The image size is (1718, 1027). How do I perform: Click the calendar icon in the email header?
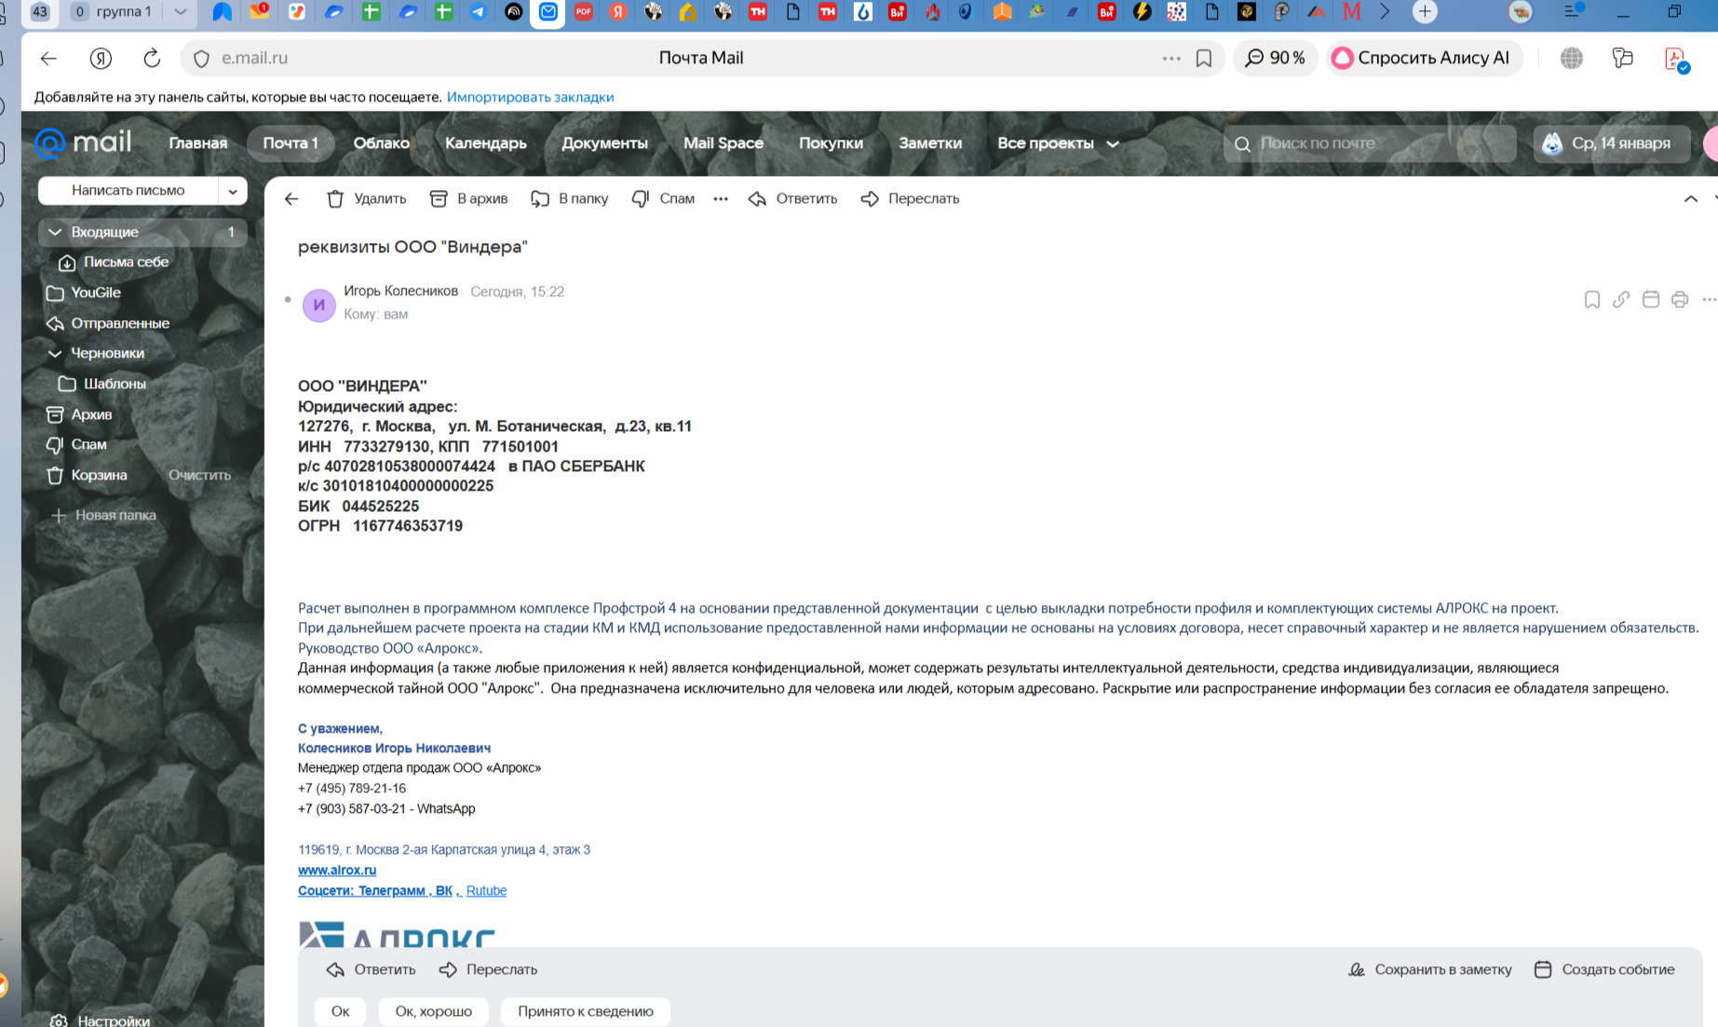click(1651, 299)
